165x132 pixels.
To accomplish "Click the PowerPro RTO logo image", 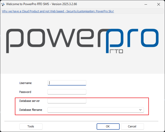I will [82, 41].
